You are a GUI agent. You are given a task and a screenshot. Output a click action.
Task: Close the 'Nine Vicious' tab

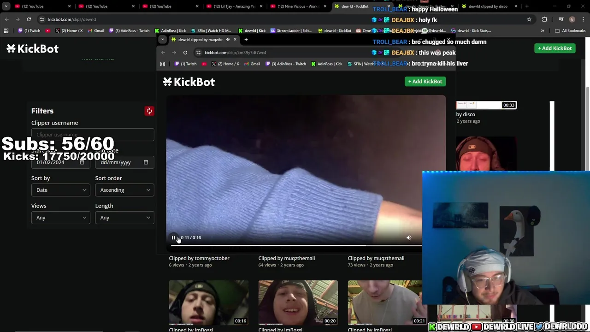(325, 6)
